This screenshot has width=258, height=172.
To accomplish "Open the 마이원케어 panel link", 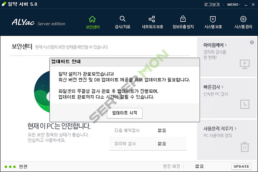I will (x=215, y=45).
